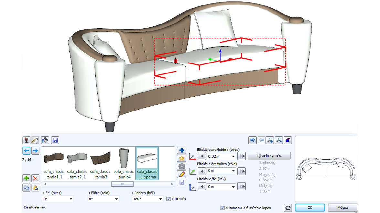Image resolution: width=380 pixels, height=213 pixels.
Task: Save with the top toolbar floppy icon
Action: (55, 140)
